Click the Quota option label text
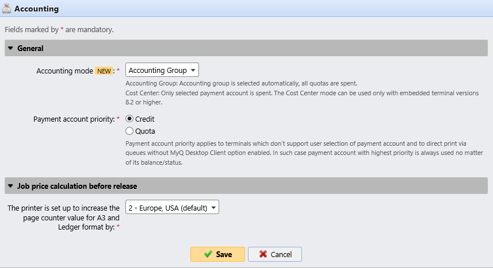The height and width of the screenshot is (268, 493). [x=145, y=131]
